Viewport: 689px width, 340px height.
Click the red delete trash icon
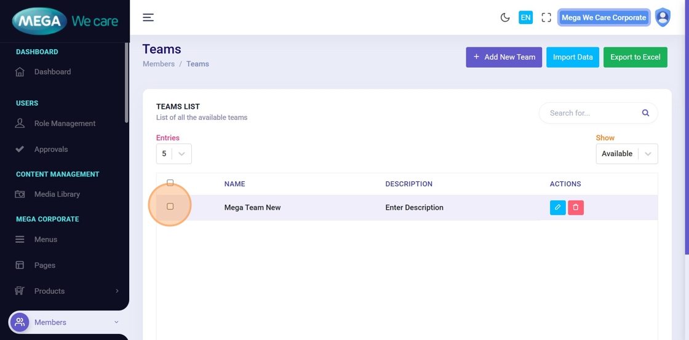[576, 207]
